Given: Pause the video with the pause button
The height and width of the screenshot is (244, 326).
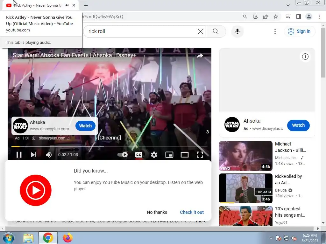Looking at the screenshot, I should click(19, 155).
